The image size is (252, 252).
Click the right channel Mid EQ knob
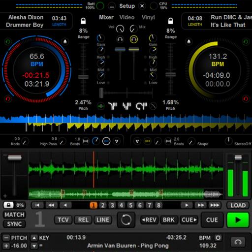[153, 63]
